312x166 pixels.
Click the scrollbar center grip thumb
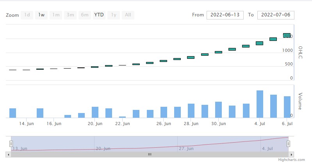pyautogui.click(x=150, y=154)
